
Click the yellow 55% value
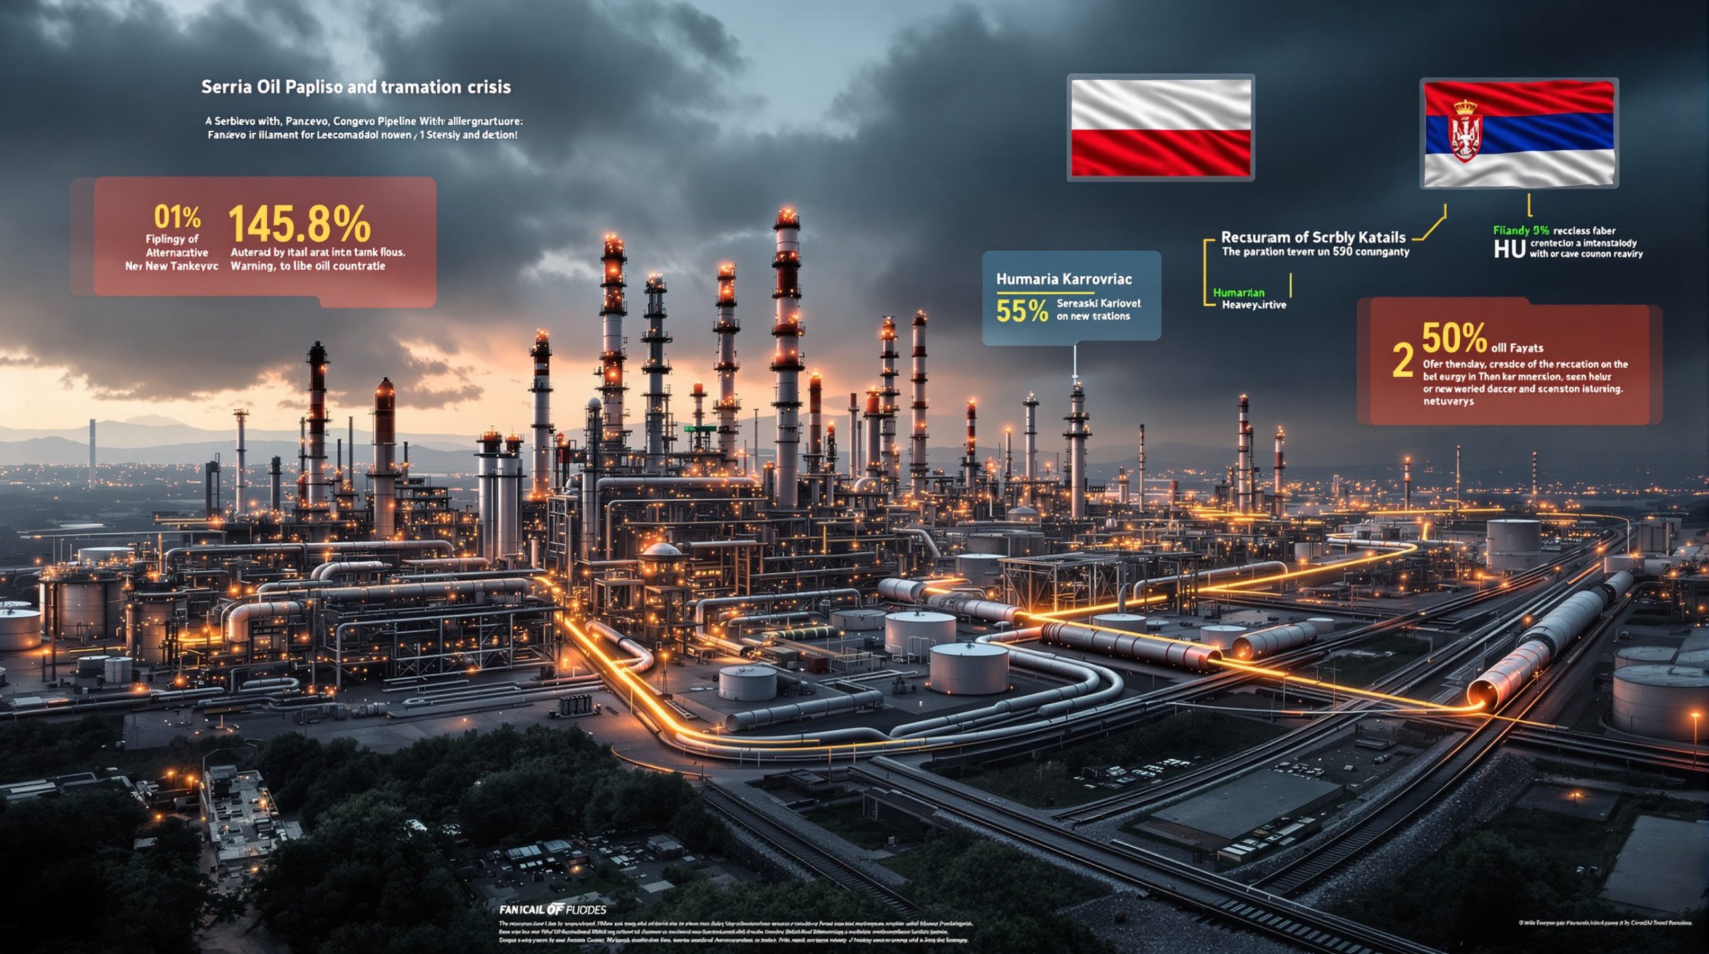click(x=1021, y=311)
